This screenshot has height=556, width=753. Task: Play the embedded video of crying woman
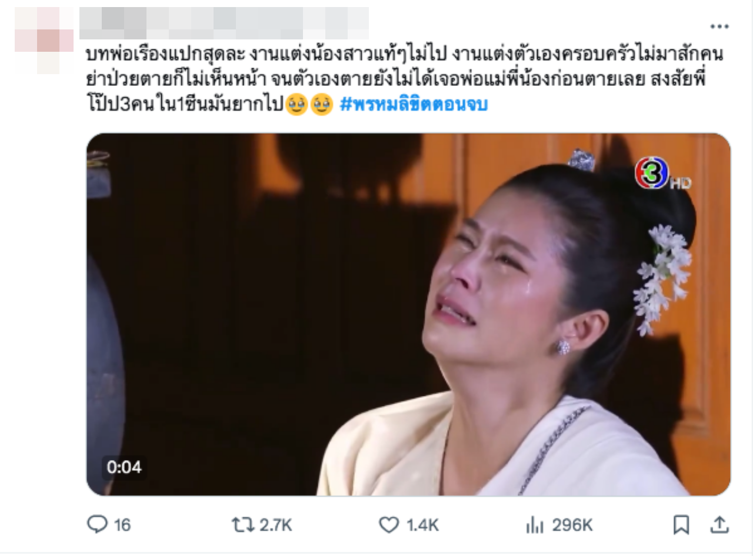coord(408,315)
